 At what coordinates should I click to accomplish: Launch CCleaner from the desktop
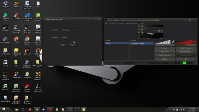(16, 16)
